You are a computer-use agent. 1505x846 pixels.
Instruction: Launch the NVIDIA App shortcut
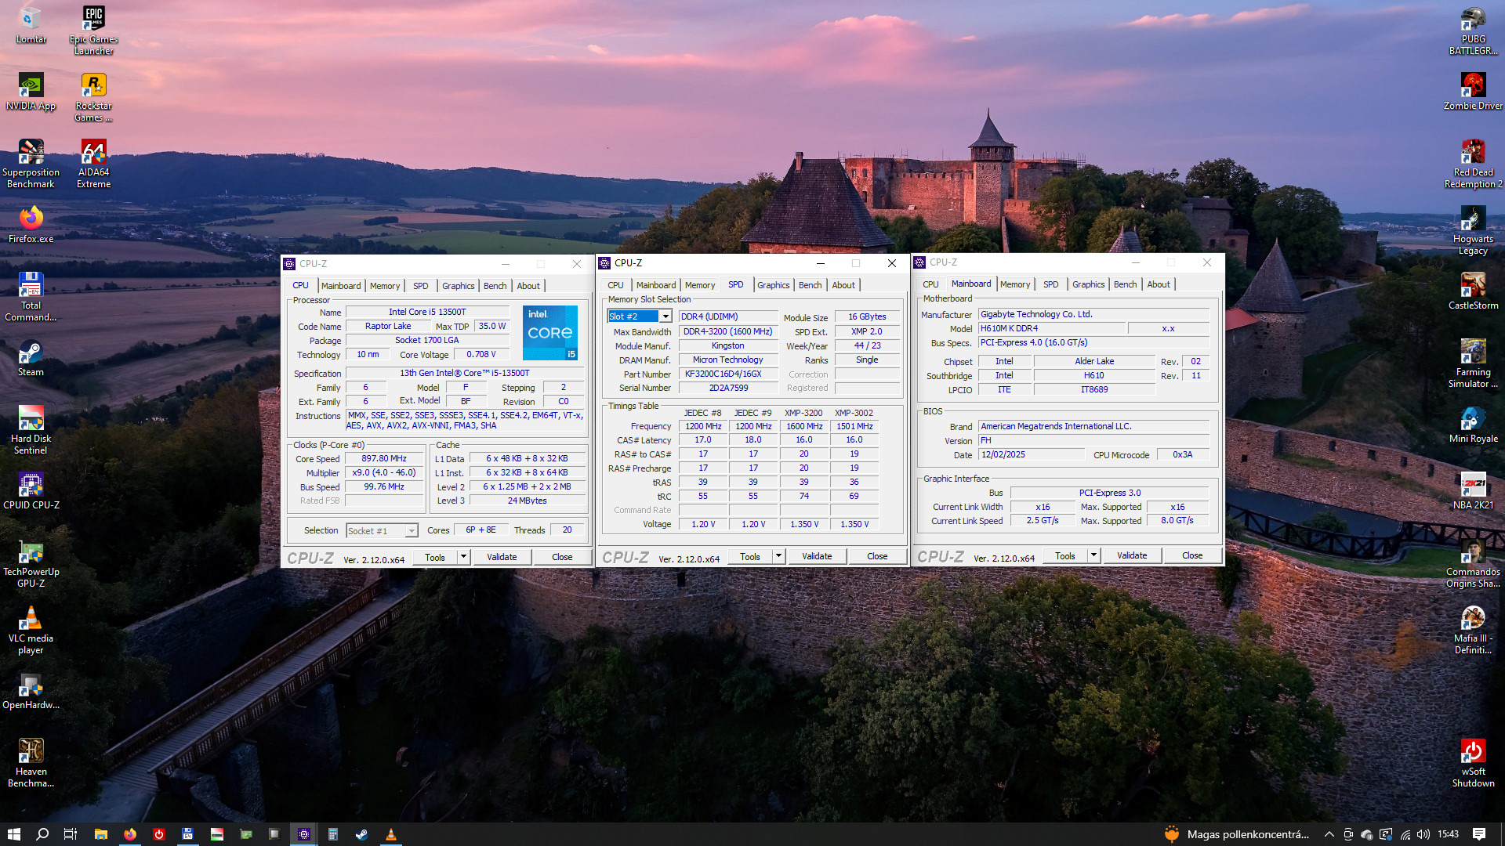coord(31,85)
